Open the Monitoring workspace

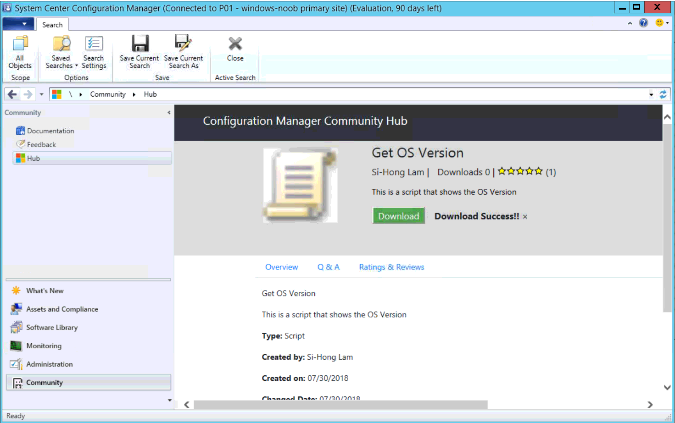click(x=44, y=346)
